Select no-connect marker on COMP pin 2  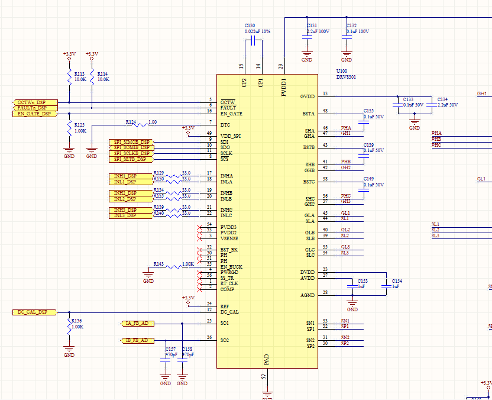tap(199, 289)
